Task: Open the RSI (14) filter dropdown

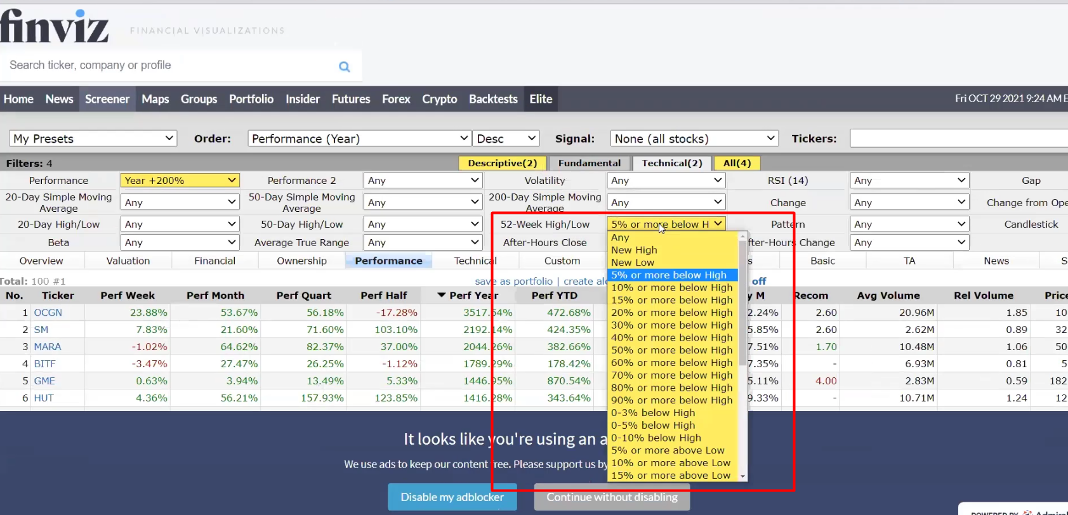Action: (909, 181)
